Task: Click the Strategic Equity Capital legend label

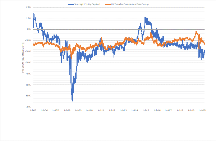Action: pos(87,4)
